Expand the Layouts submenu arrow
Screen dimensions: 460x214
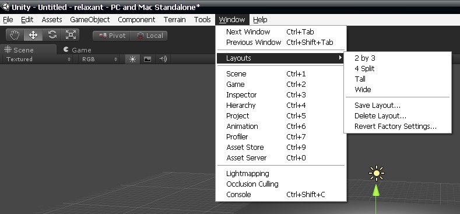[x=340, y=58]
